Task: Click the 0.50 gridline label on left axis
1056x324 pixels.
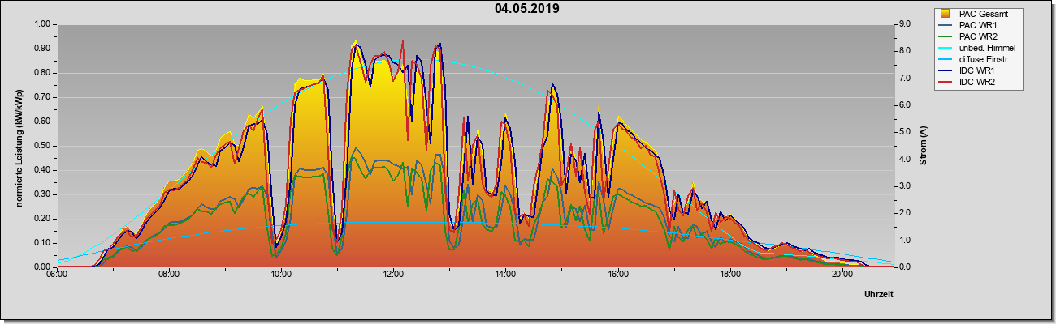Action: [x=41, y=146]
